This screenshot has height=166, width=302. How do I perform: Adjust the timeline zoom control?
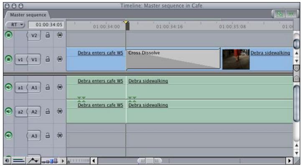(79, 161)
